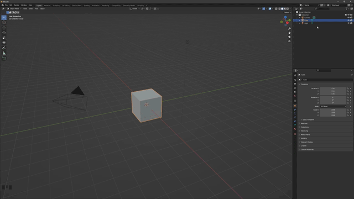Open the Scene properties tab

tap(295, 92)
